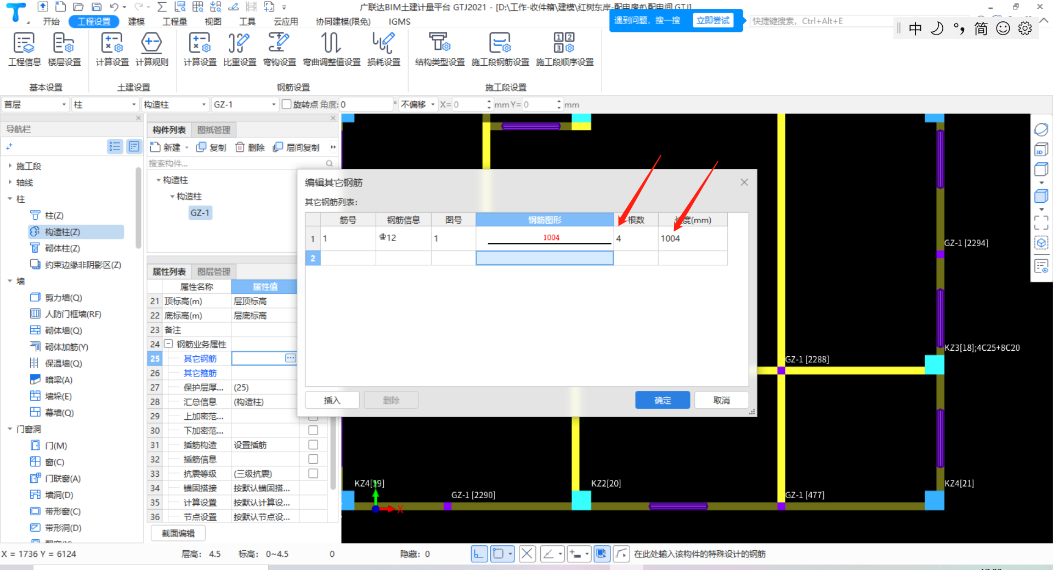This screenshot has width=1053, height=570.
Task: Open 损耗设置 loss settings
Action: click(383, 49)
